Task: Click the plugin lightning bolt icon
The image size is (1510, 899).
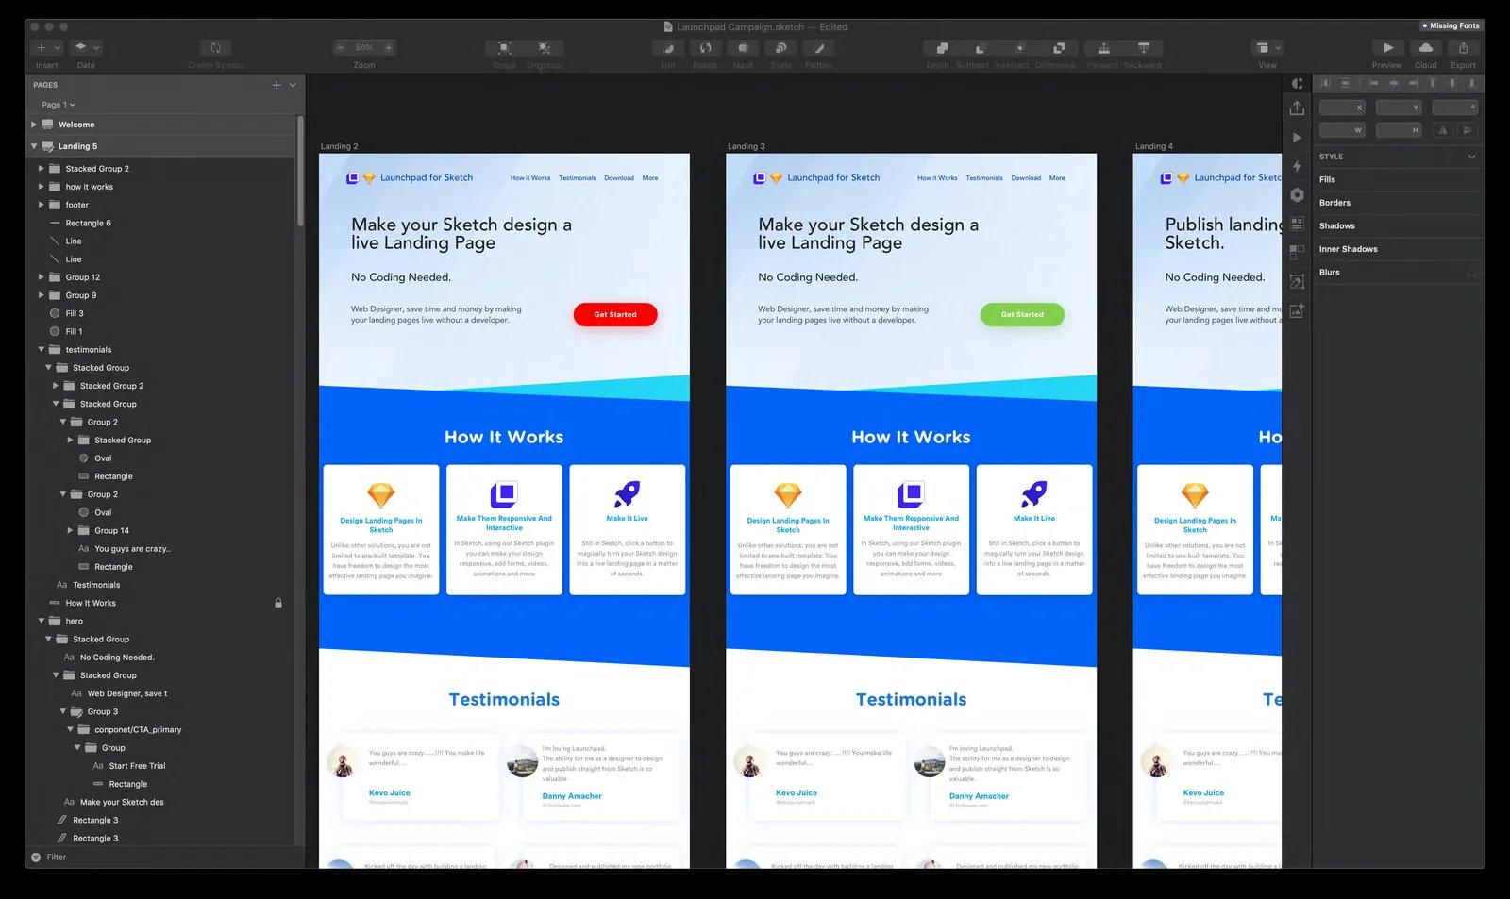Action: pyautogui.click(x=1298, y=167)
